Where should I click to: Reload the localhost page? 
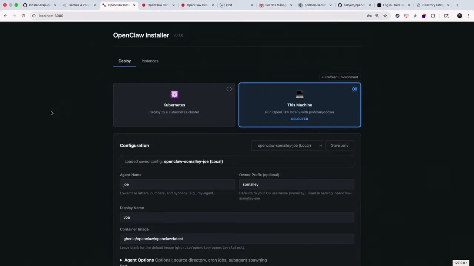coord(23,16)
